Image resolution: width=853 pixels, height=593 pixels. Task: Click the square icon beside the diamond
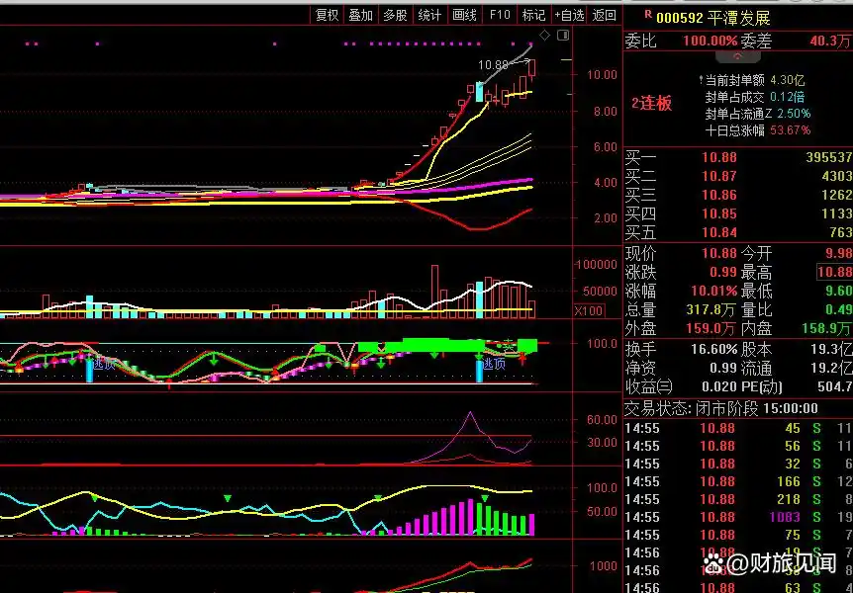point(563,35)
